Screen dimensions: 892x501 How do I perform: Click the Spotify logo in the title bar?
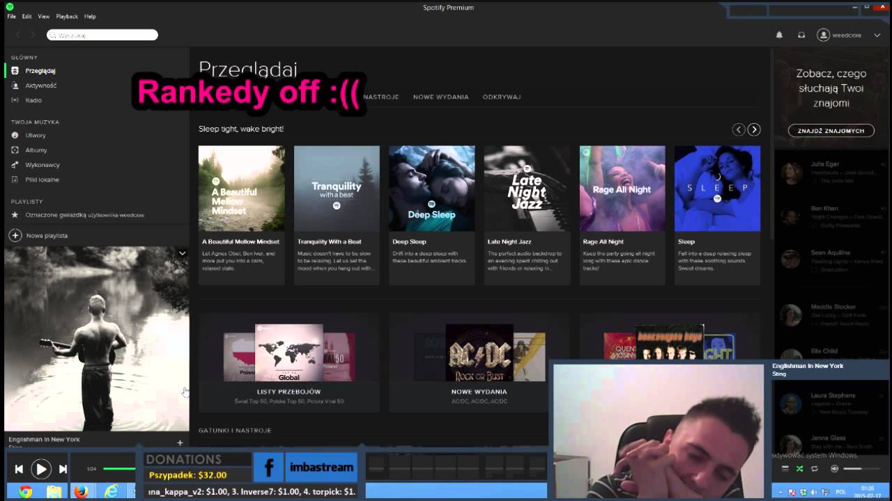tap(9, 6)
